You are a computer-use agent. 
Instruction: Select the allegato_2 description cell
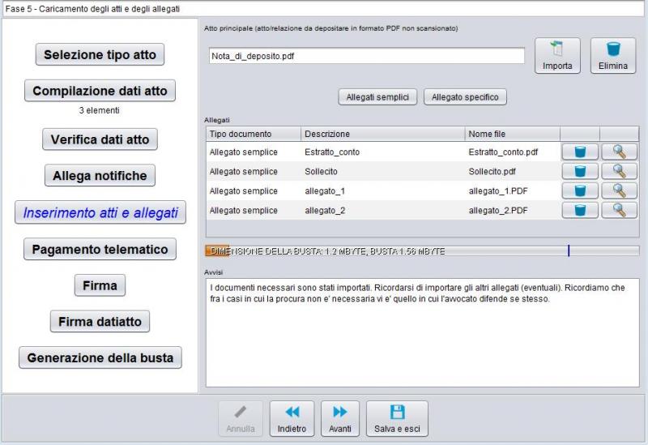point(382,210)
